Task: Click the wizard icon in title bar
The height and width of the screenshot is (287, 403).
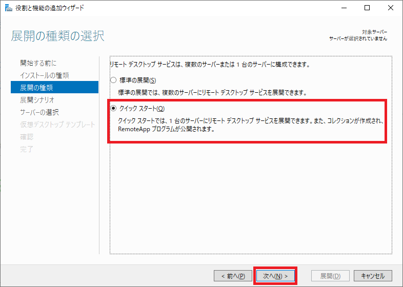Action: point(9,8)
